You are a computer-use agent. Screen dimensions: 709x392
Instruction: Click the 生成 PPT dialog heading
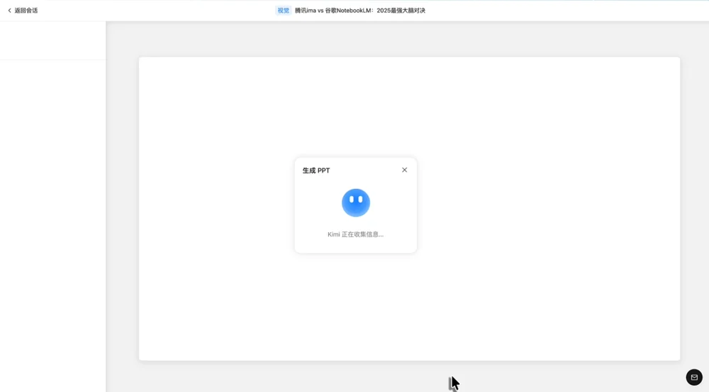coord(316,171)
